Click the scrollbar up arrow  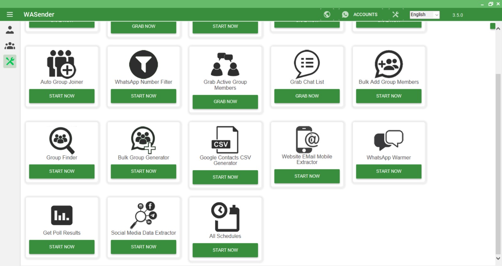pyautogui.click(x=498, y=29)
